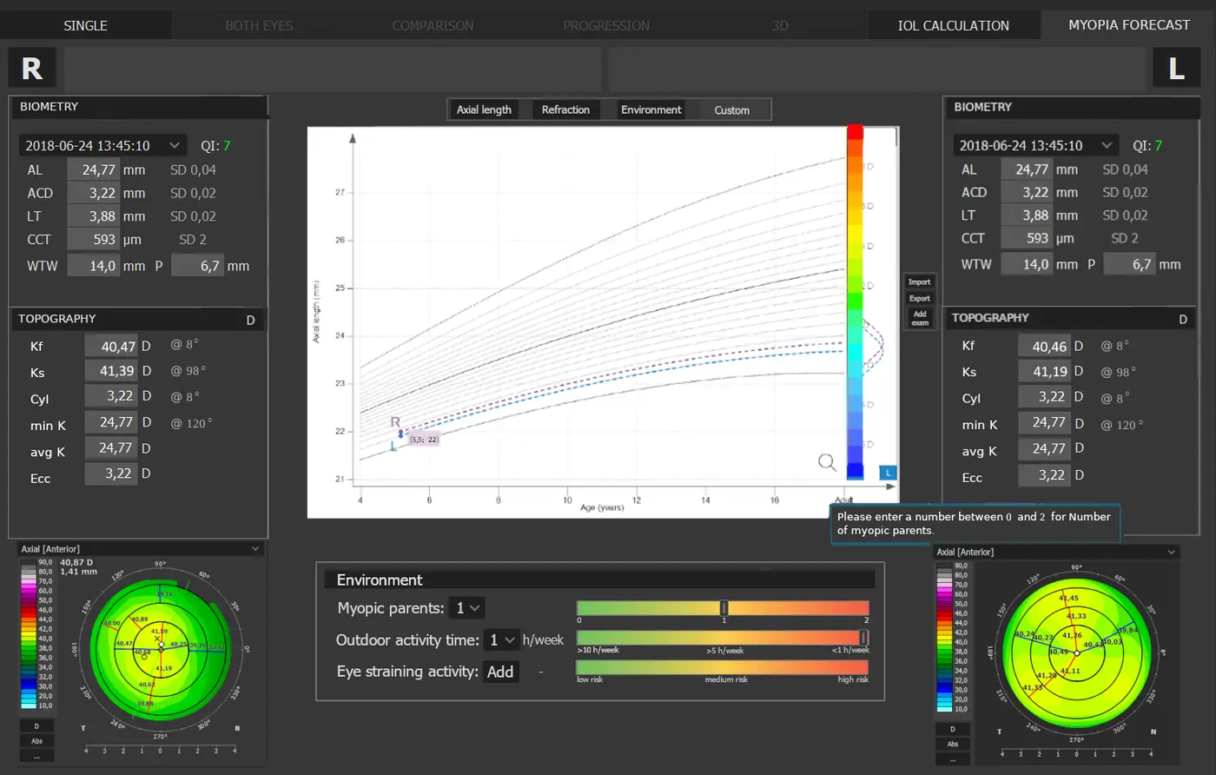Click the Eye straining activity risk bar
1216x775 pixels.
click(723, 667)
